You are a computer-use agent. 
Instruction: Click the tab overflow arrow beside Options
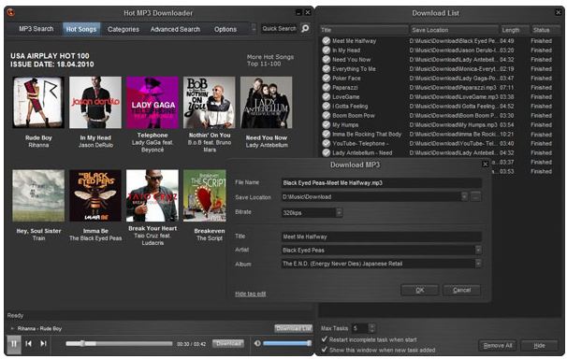pyautogui.click(x=254, y=29)
